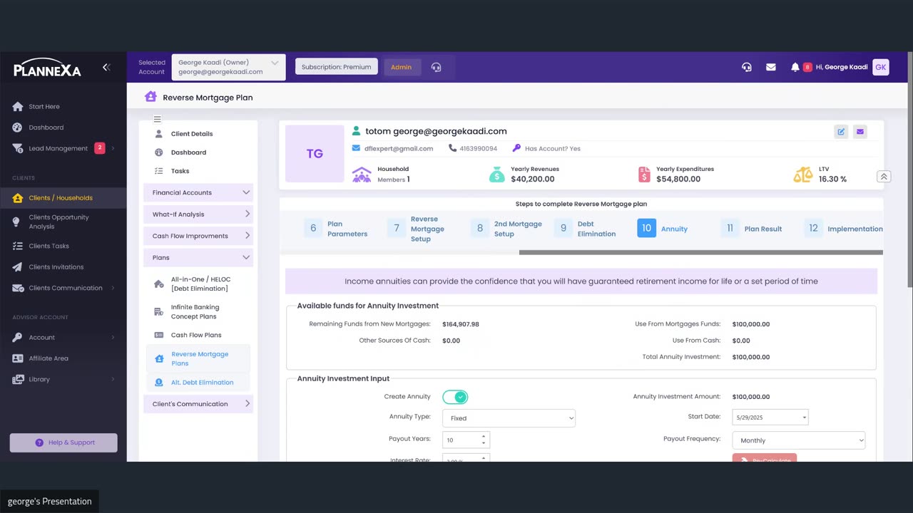Screen dimensions: 913x513
Task: Click Subscription: Premium button
Action: pos(337,67)
